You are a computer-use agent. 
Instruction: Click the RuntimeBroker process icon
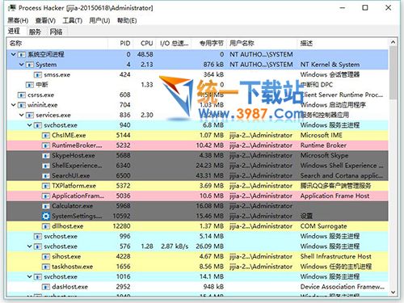46,145
